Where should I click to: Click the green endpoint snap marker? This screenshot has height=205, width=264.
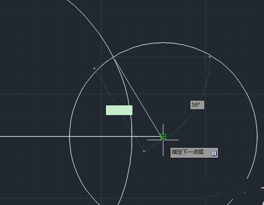point(163,136)
